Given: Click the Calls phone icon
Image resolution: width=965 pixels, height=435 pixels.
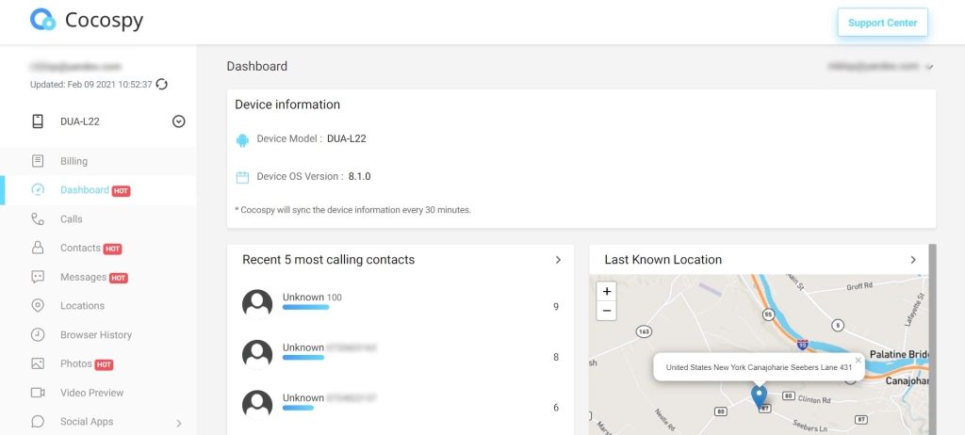Looking at the screenshot, I should click(x=38, y=219).
